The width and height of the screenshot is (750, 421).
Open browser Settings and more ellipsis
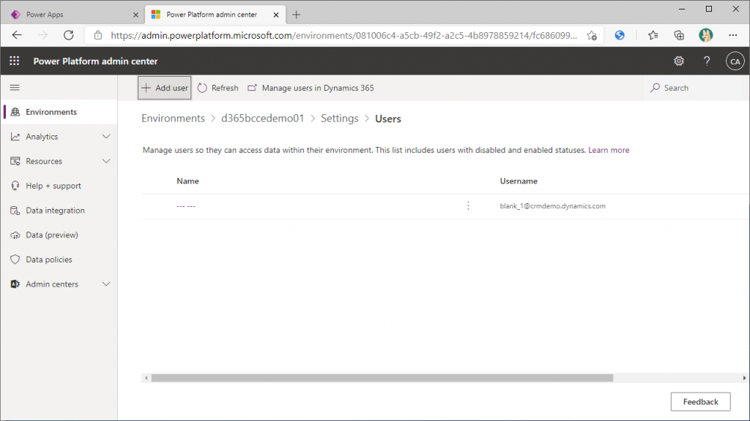(732, 35)
